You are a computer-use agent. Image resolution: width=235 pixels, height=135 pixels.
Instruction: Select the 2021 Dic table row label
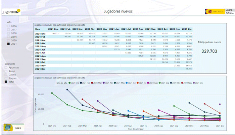coord(40,69)
